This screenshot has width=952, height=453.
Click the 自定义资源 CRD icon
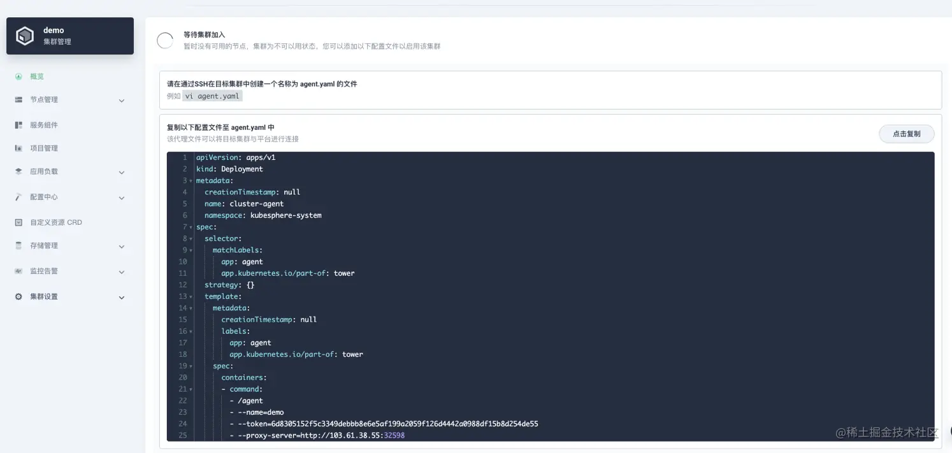coord(18,222)
